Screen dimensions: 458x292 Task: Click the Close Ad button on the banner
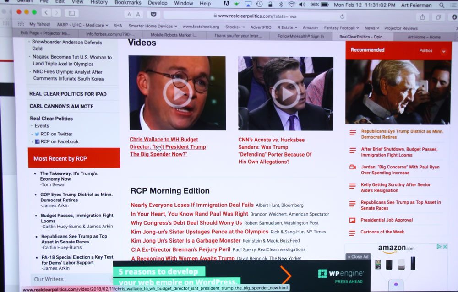point(358,257)
